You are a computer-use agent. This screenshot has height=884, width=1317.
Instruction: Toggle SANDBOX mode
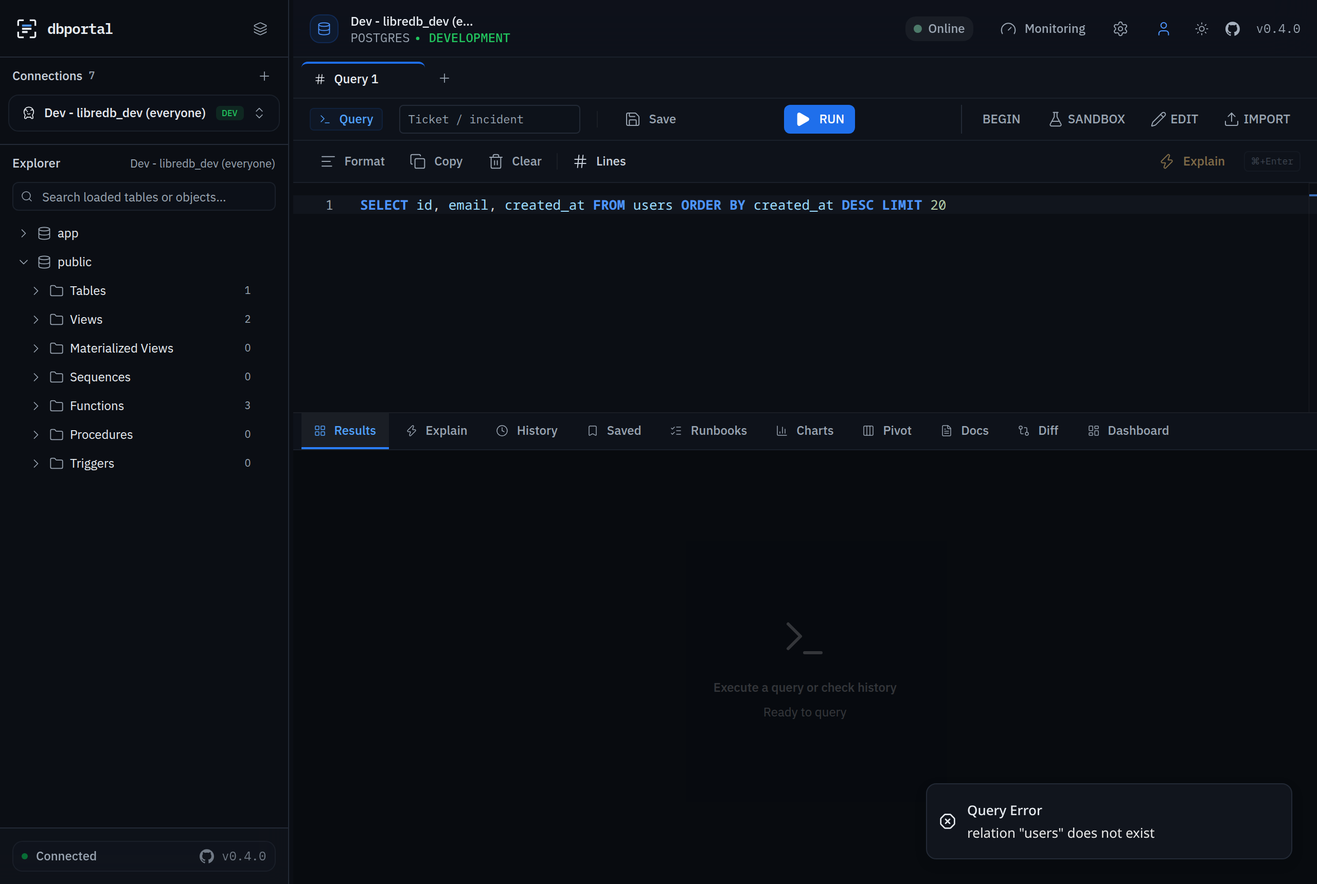click(1087, 119)
